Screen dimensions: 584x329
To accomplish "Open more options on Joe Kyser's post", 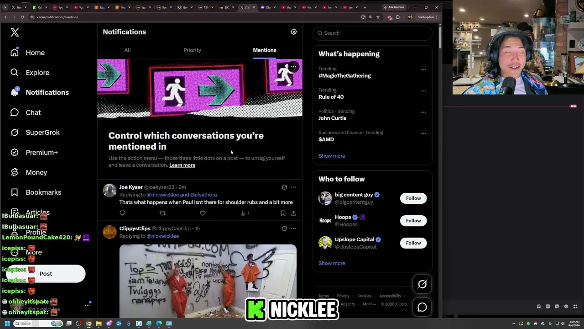I will pos(293,187).
